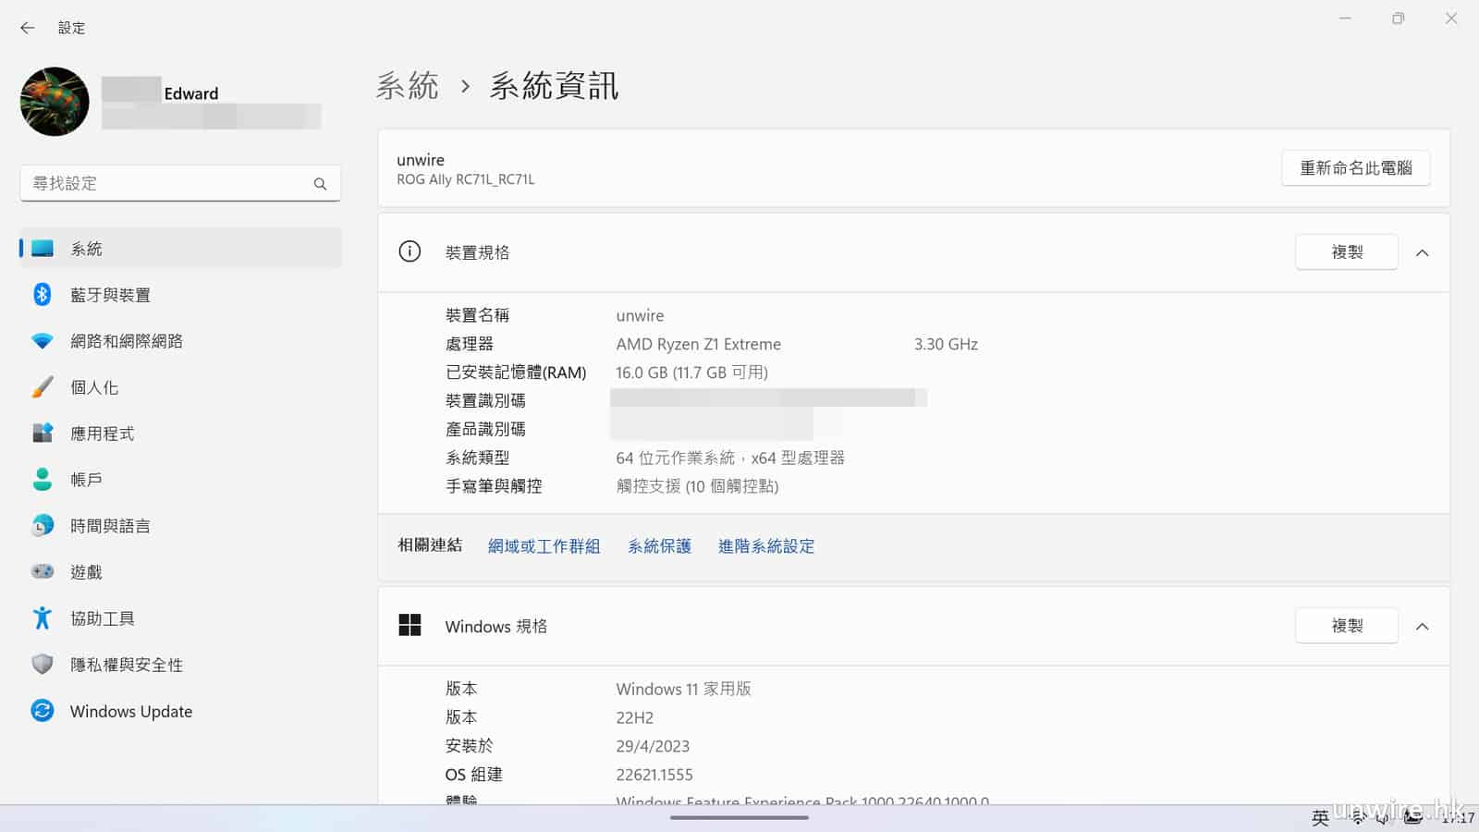Open 時間與語言 settings
The height and width of the screenshot is (832, 1479).
[110, 526]
